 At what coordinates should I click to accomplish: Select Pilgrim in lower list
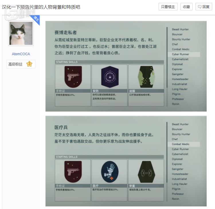tap(176, 189)
